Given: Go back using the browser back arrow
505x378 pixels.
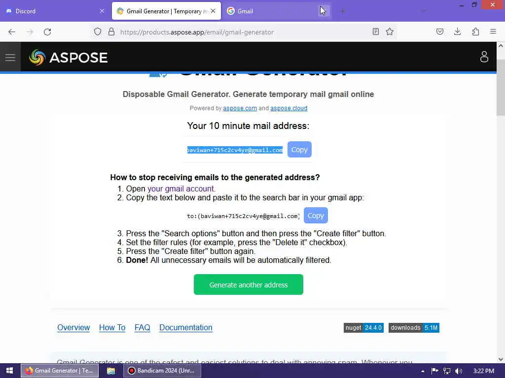Looking at the screenshot, I should (x=12, y=32).
